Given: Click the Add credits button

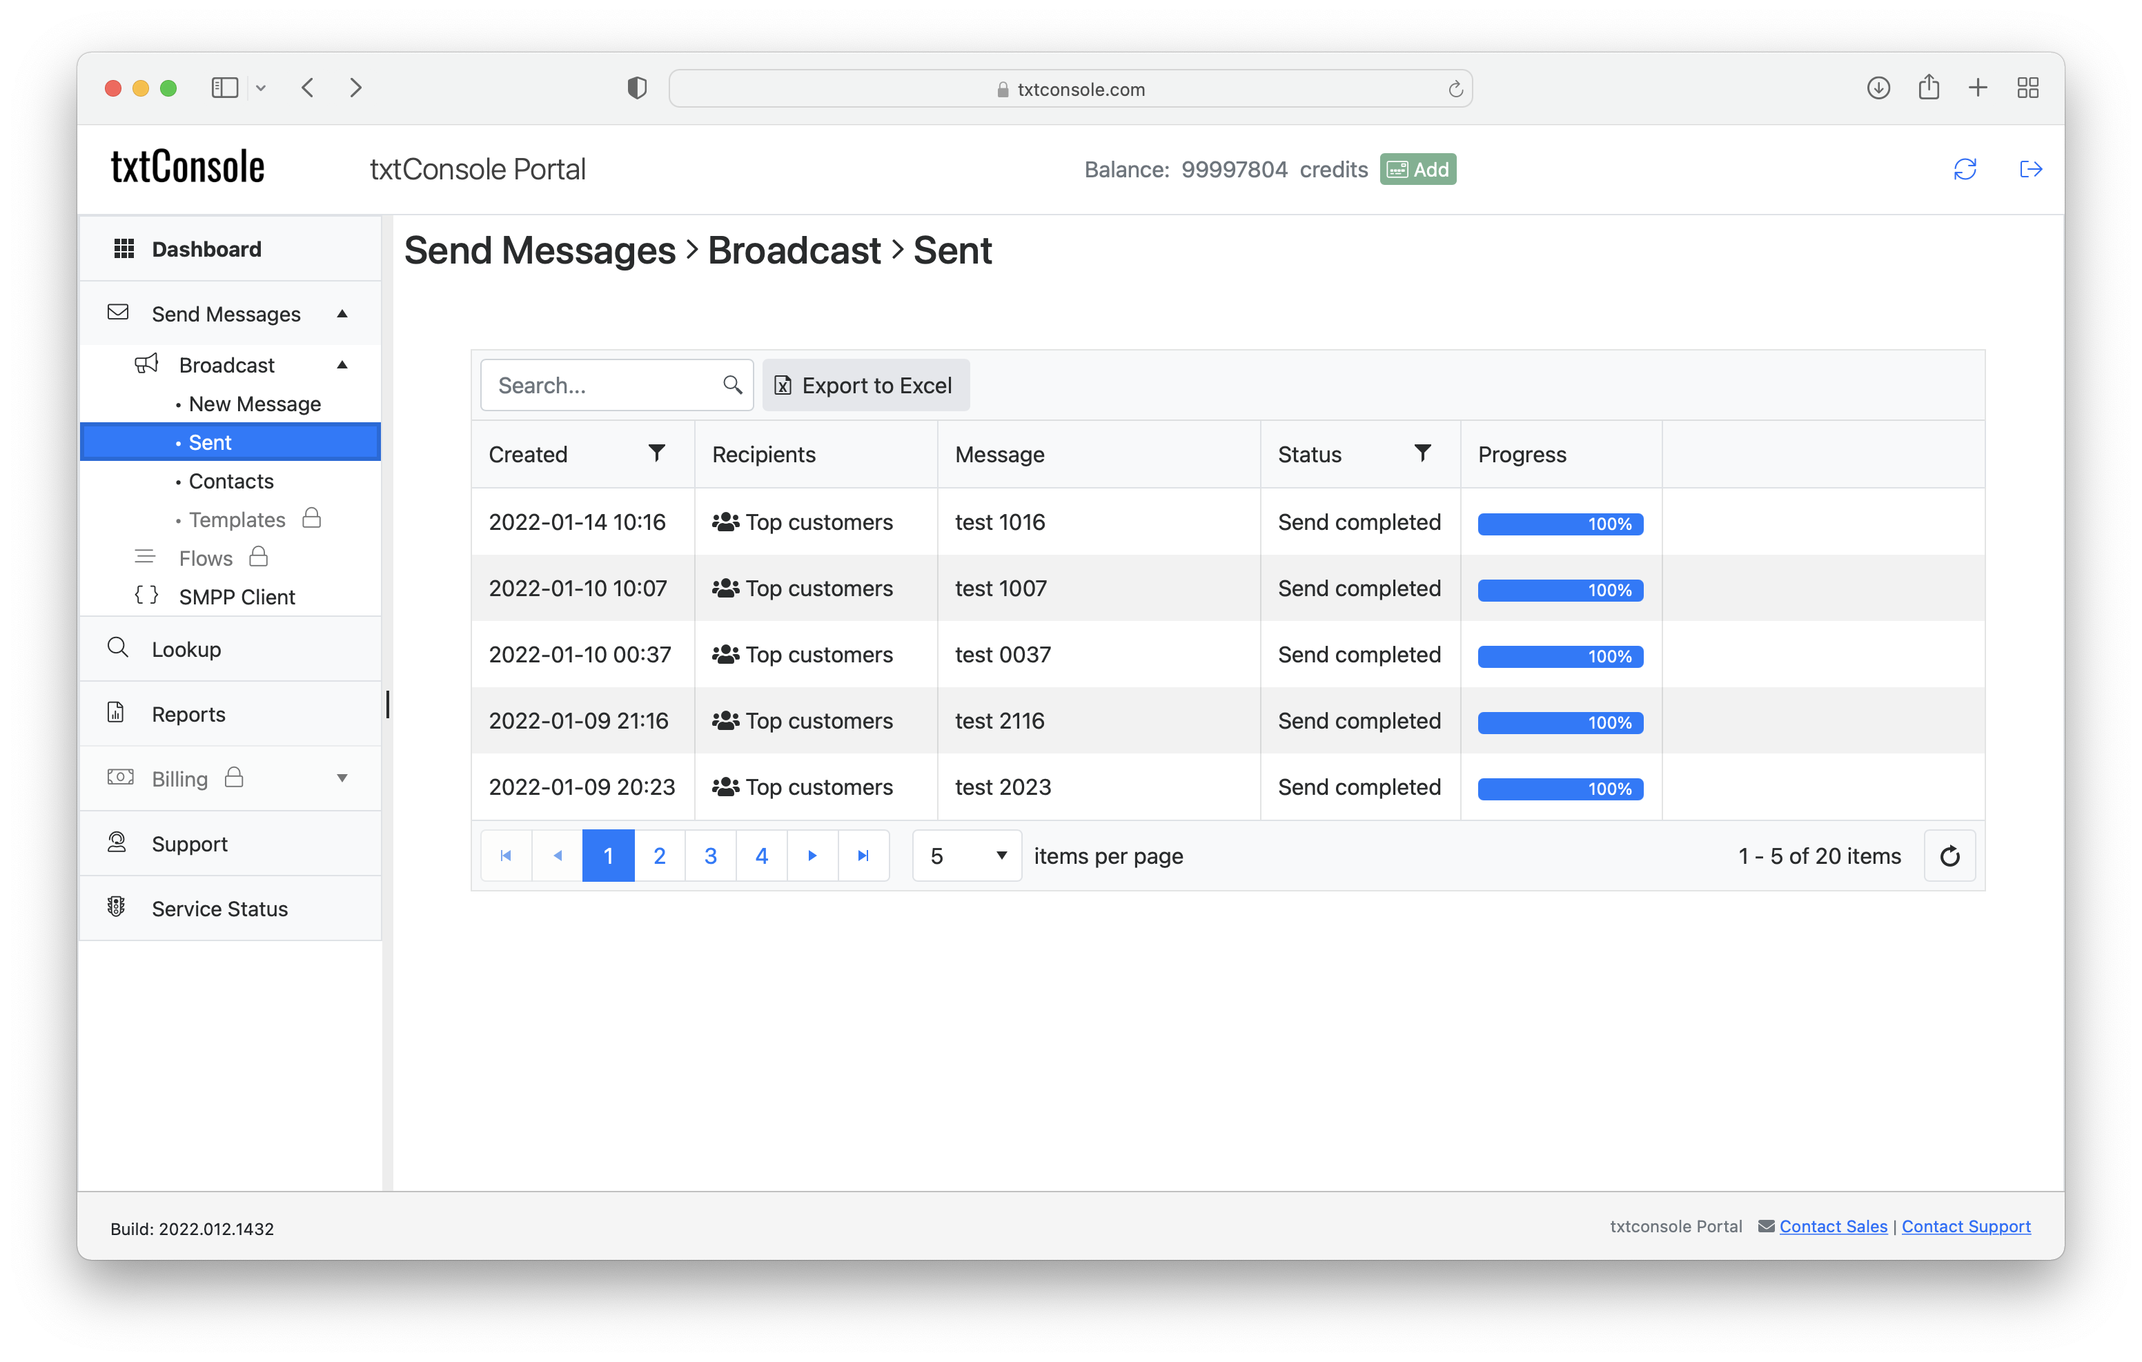Looking at the screenshot, I should click(1416, 168).
